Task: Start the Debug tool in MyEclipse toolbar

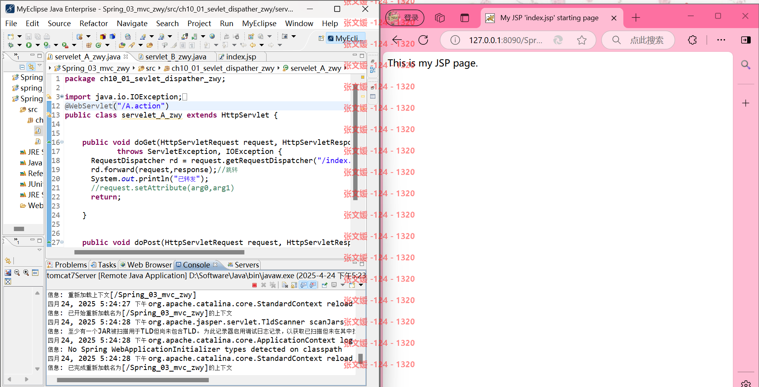Action: 11,45
